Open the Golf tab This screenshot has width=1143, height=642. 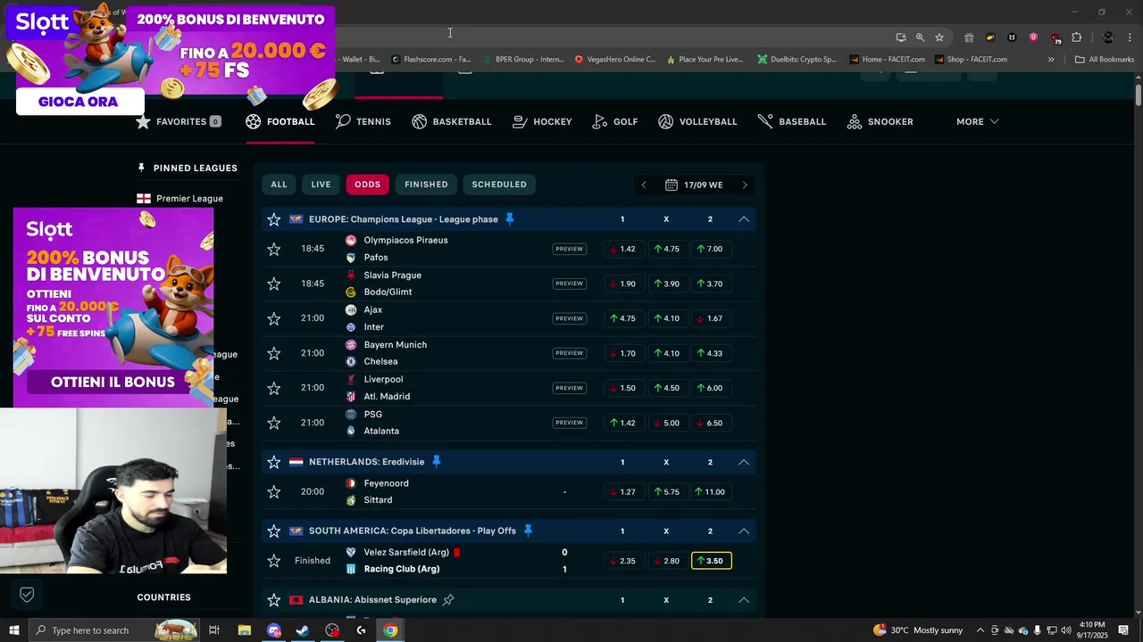(x=615, y=121)
